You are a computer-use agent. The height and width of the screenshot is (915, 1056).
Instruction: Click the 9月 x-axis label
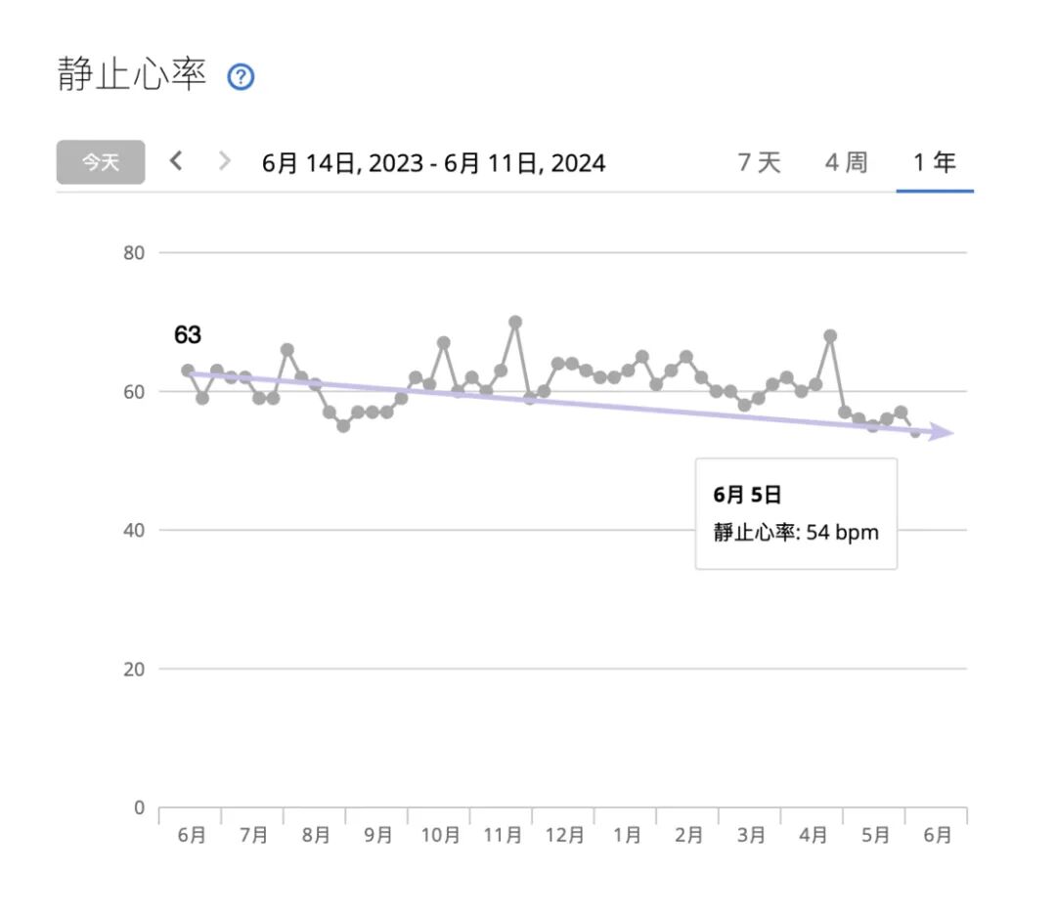point(377,835)
